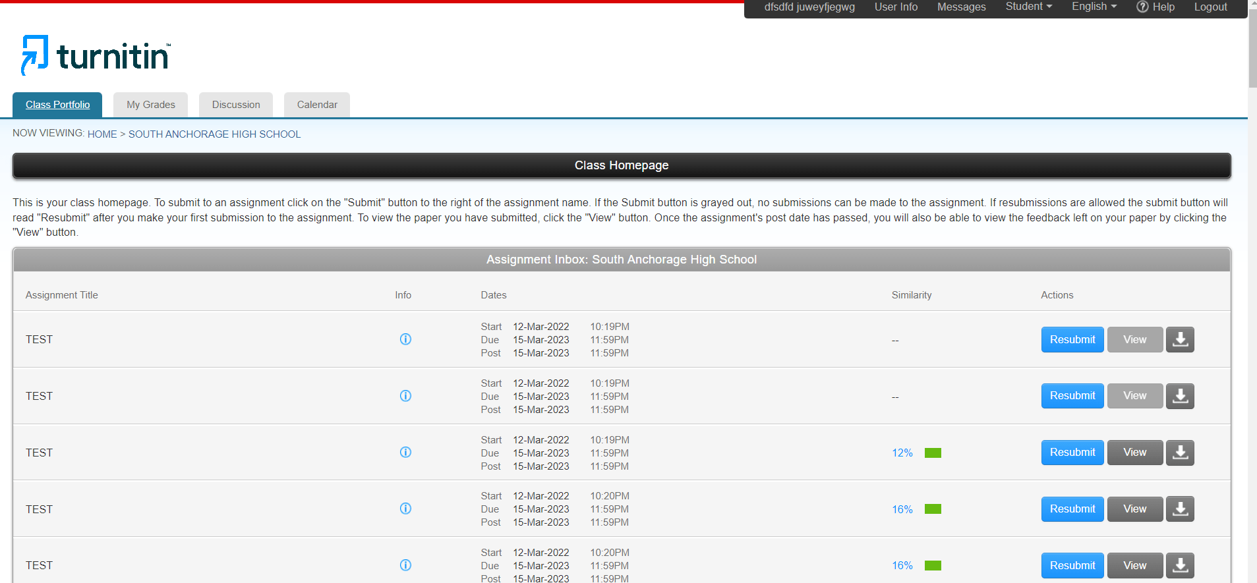The height and width of the screenshot is (583, 1257).
Task: Click Resubmit in the 12% similarity row
Action: point(1072,453)
